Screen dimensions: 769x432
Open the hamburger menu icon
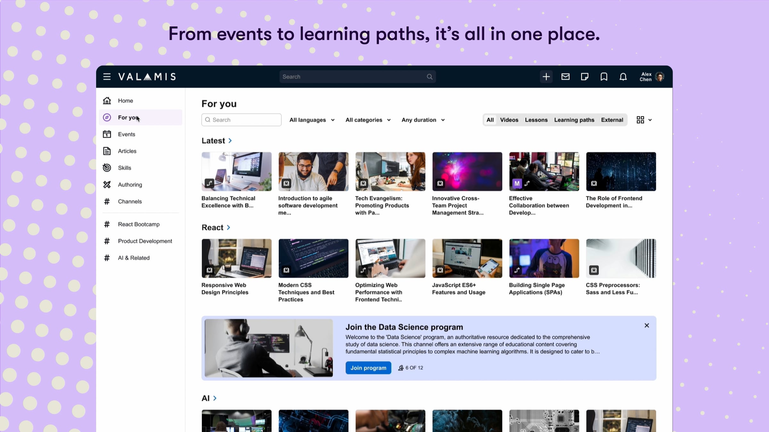[107, 77]
